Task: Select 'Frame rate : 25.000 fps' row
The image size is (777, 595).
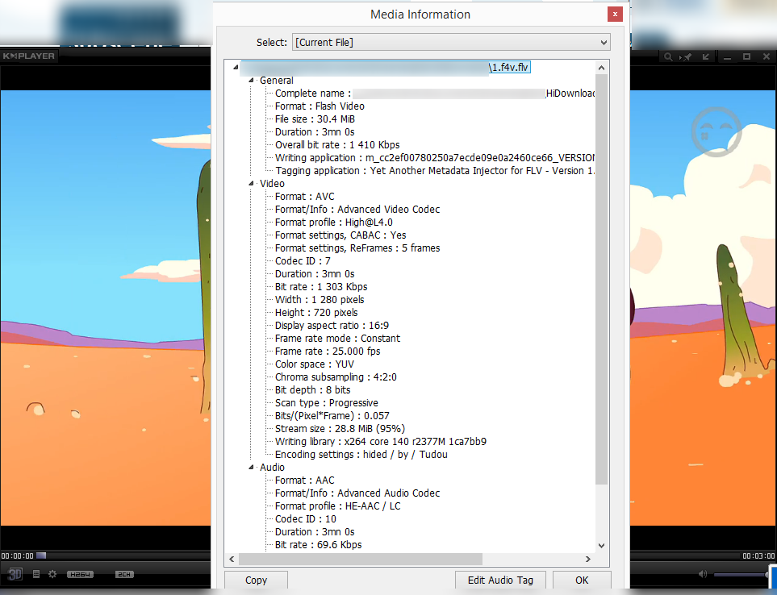Action: click(328, 351)
